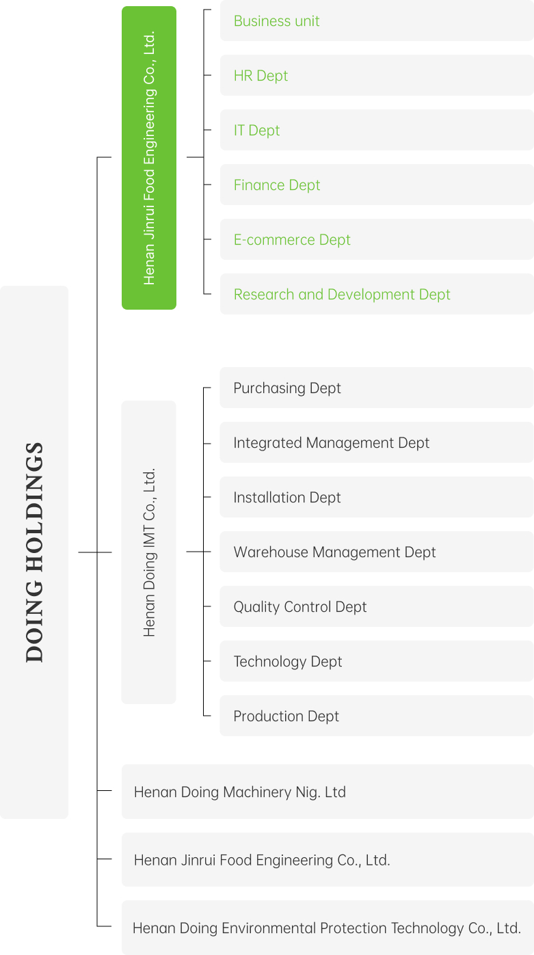Screen dimensions: 534x955
Task: Select the gray horizontal Henan Jinrui Food Engineering row
Action: [328, 860]
